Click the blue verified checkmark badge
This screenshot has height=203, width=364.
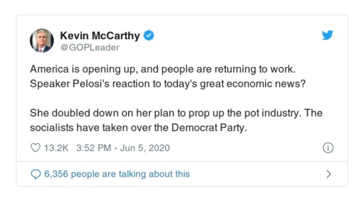click(149, 36)
